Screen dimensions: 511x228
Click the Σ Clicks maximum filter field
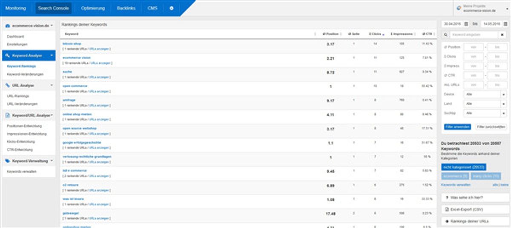[x=497, y=57]
